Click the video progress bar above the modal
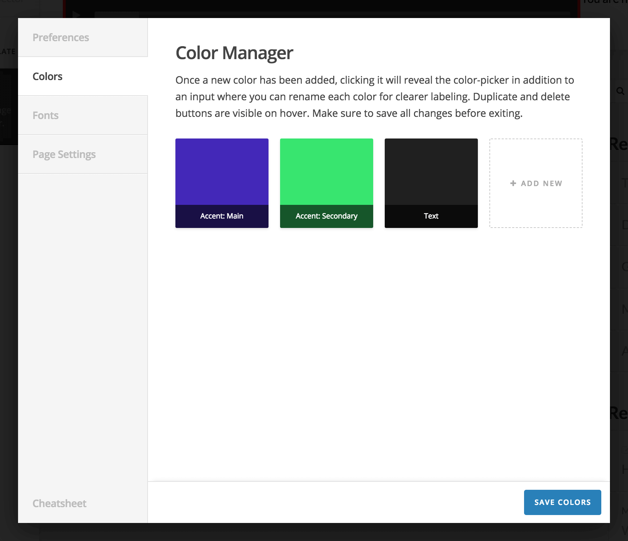 click(x=332, y=14)
